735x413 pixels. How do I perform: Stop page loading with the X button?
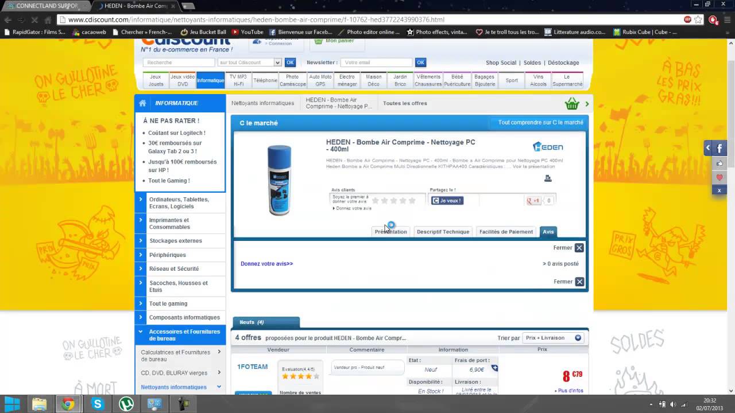(x=34, y=20)
